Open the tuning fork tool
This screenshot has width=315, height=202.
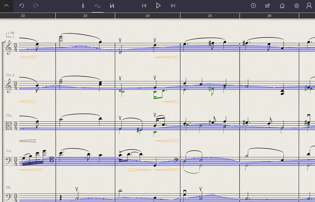(x=83, y=6)
